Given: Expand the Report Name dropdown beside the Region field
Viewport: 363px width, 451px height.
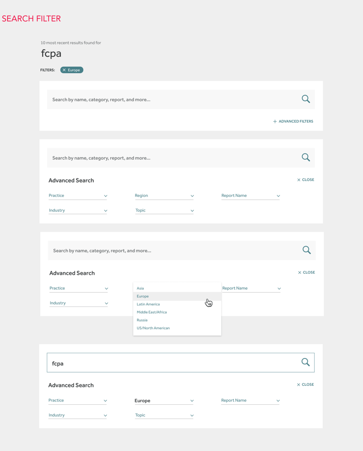Looking at the screenshot, I should pos(250,196).
